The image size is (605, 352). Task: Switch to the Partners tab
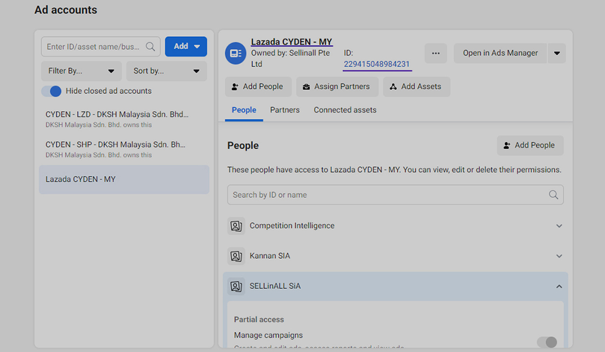[x=285, y=110]
